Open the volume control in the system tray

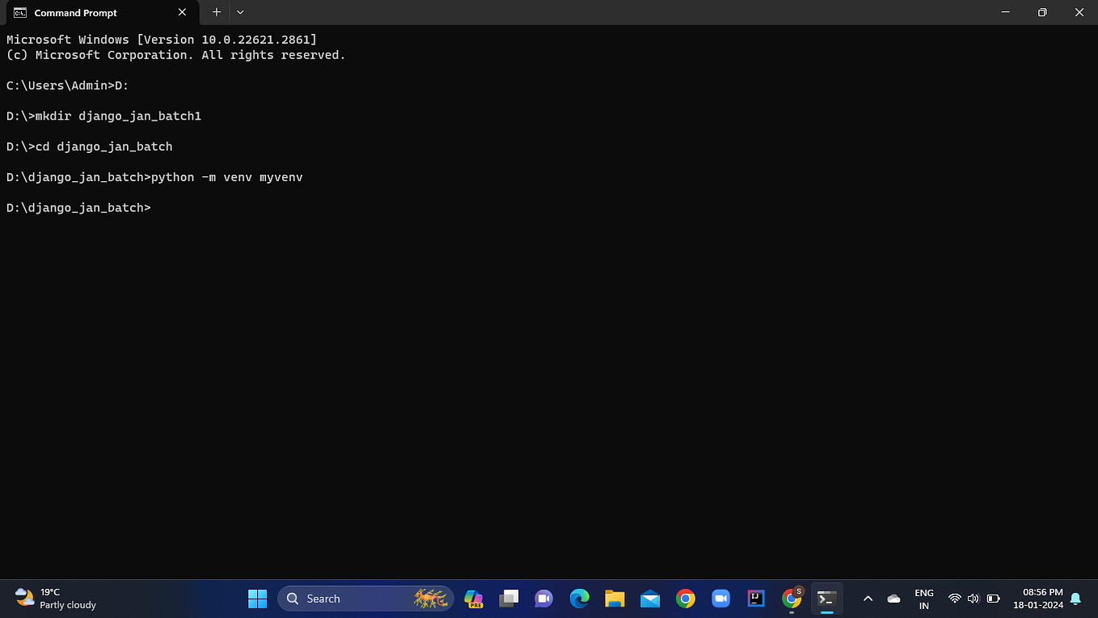click(973, 599)
